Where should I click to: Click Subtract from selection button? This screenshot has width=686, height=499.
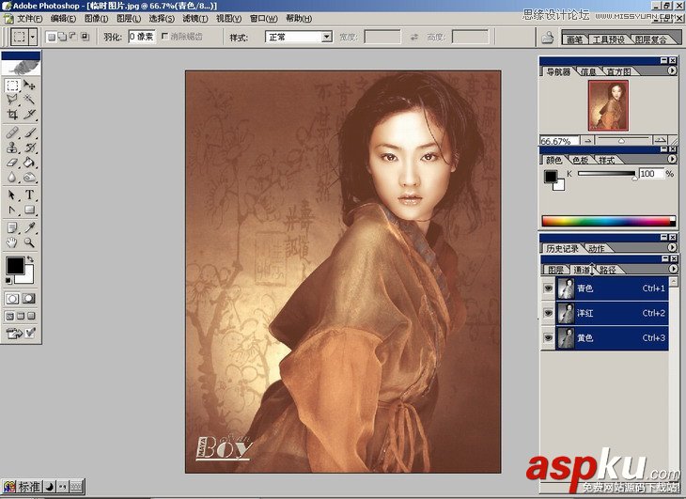[x=73, y=38]
